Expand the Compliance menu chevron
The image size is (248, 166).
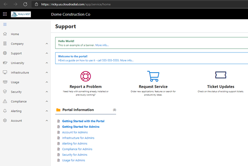(x=47, y=101)
